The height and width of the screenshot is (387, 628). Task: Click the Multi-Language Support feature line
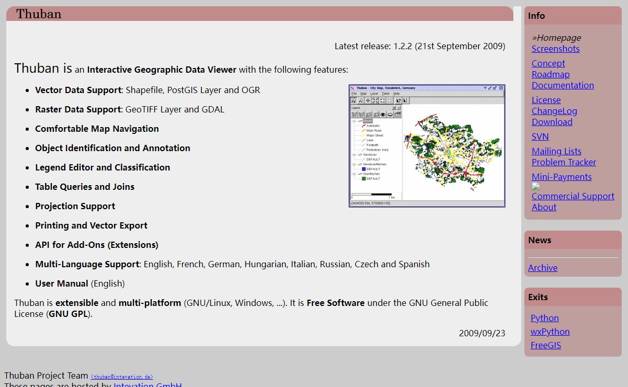(x=232, y=264)
